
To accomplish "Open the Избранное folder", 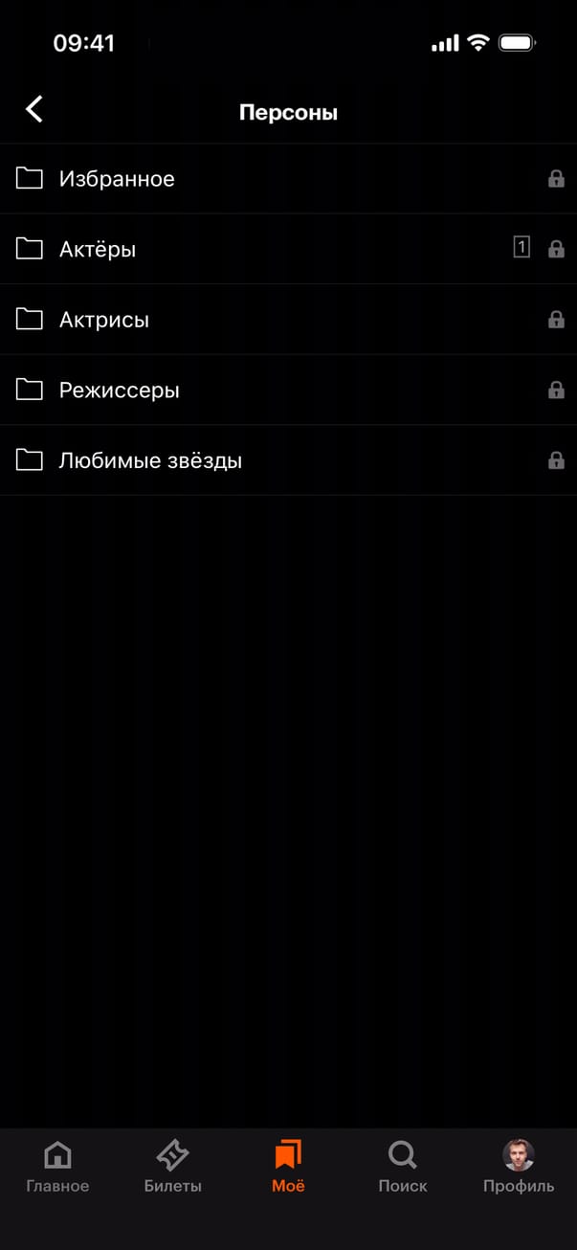I will [x=288, y=179].
